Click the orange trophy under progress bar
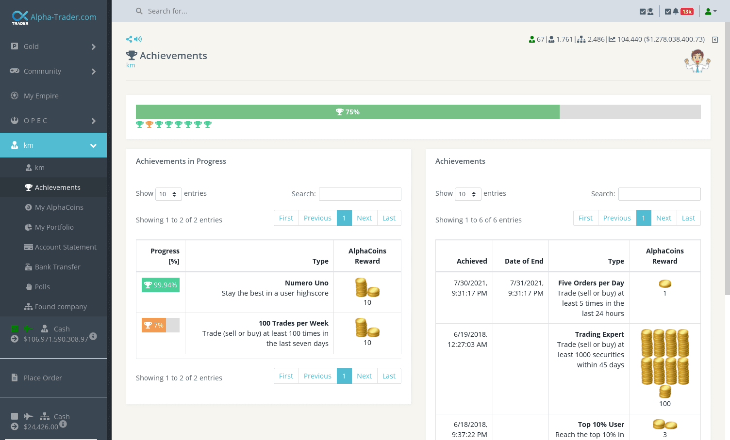Image resolution: width=730 pixels, height=440 pixels. (149, 125)
